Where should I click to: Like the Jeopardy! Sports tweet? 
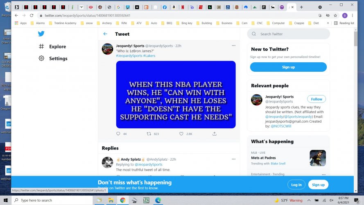pos(181,134)
